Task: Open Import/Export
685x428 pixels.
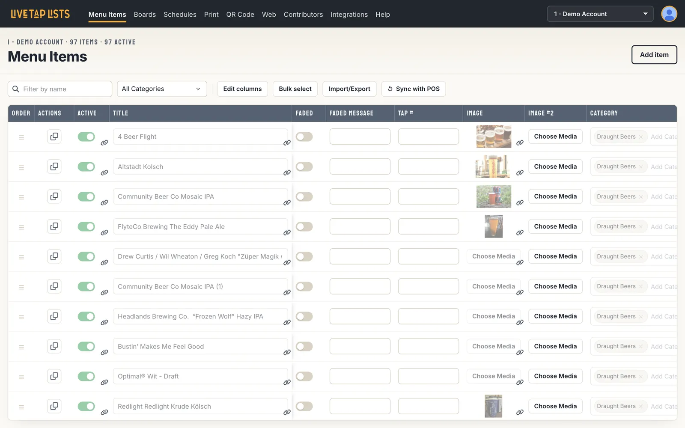Action: tap(349, 89)
